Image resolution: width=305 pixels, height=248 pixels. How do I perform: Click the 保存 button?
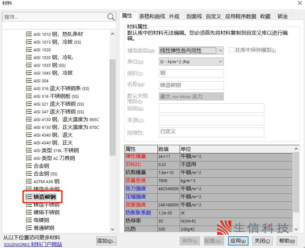(190, 241)
